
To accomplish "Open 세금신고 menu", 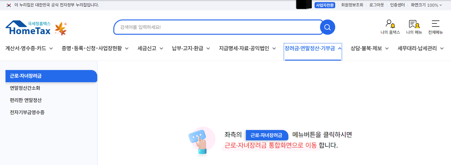I will pyautogui.click(x=147, y=48).
